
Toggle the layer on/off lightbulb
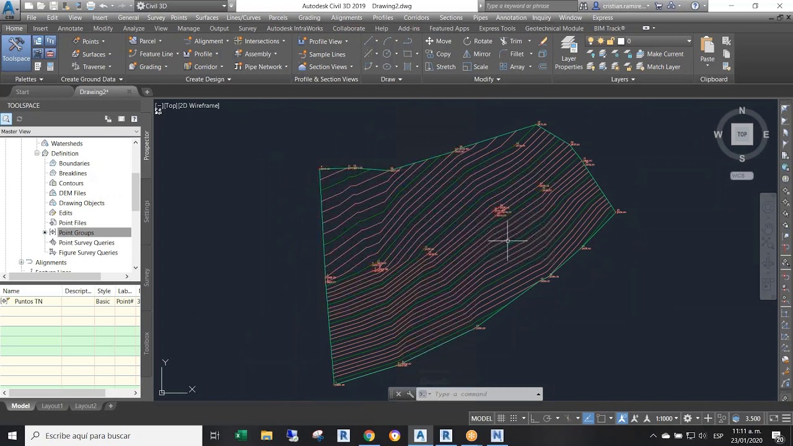pos(590,41)
